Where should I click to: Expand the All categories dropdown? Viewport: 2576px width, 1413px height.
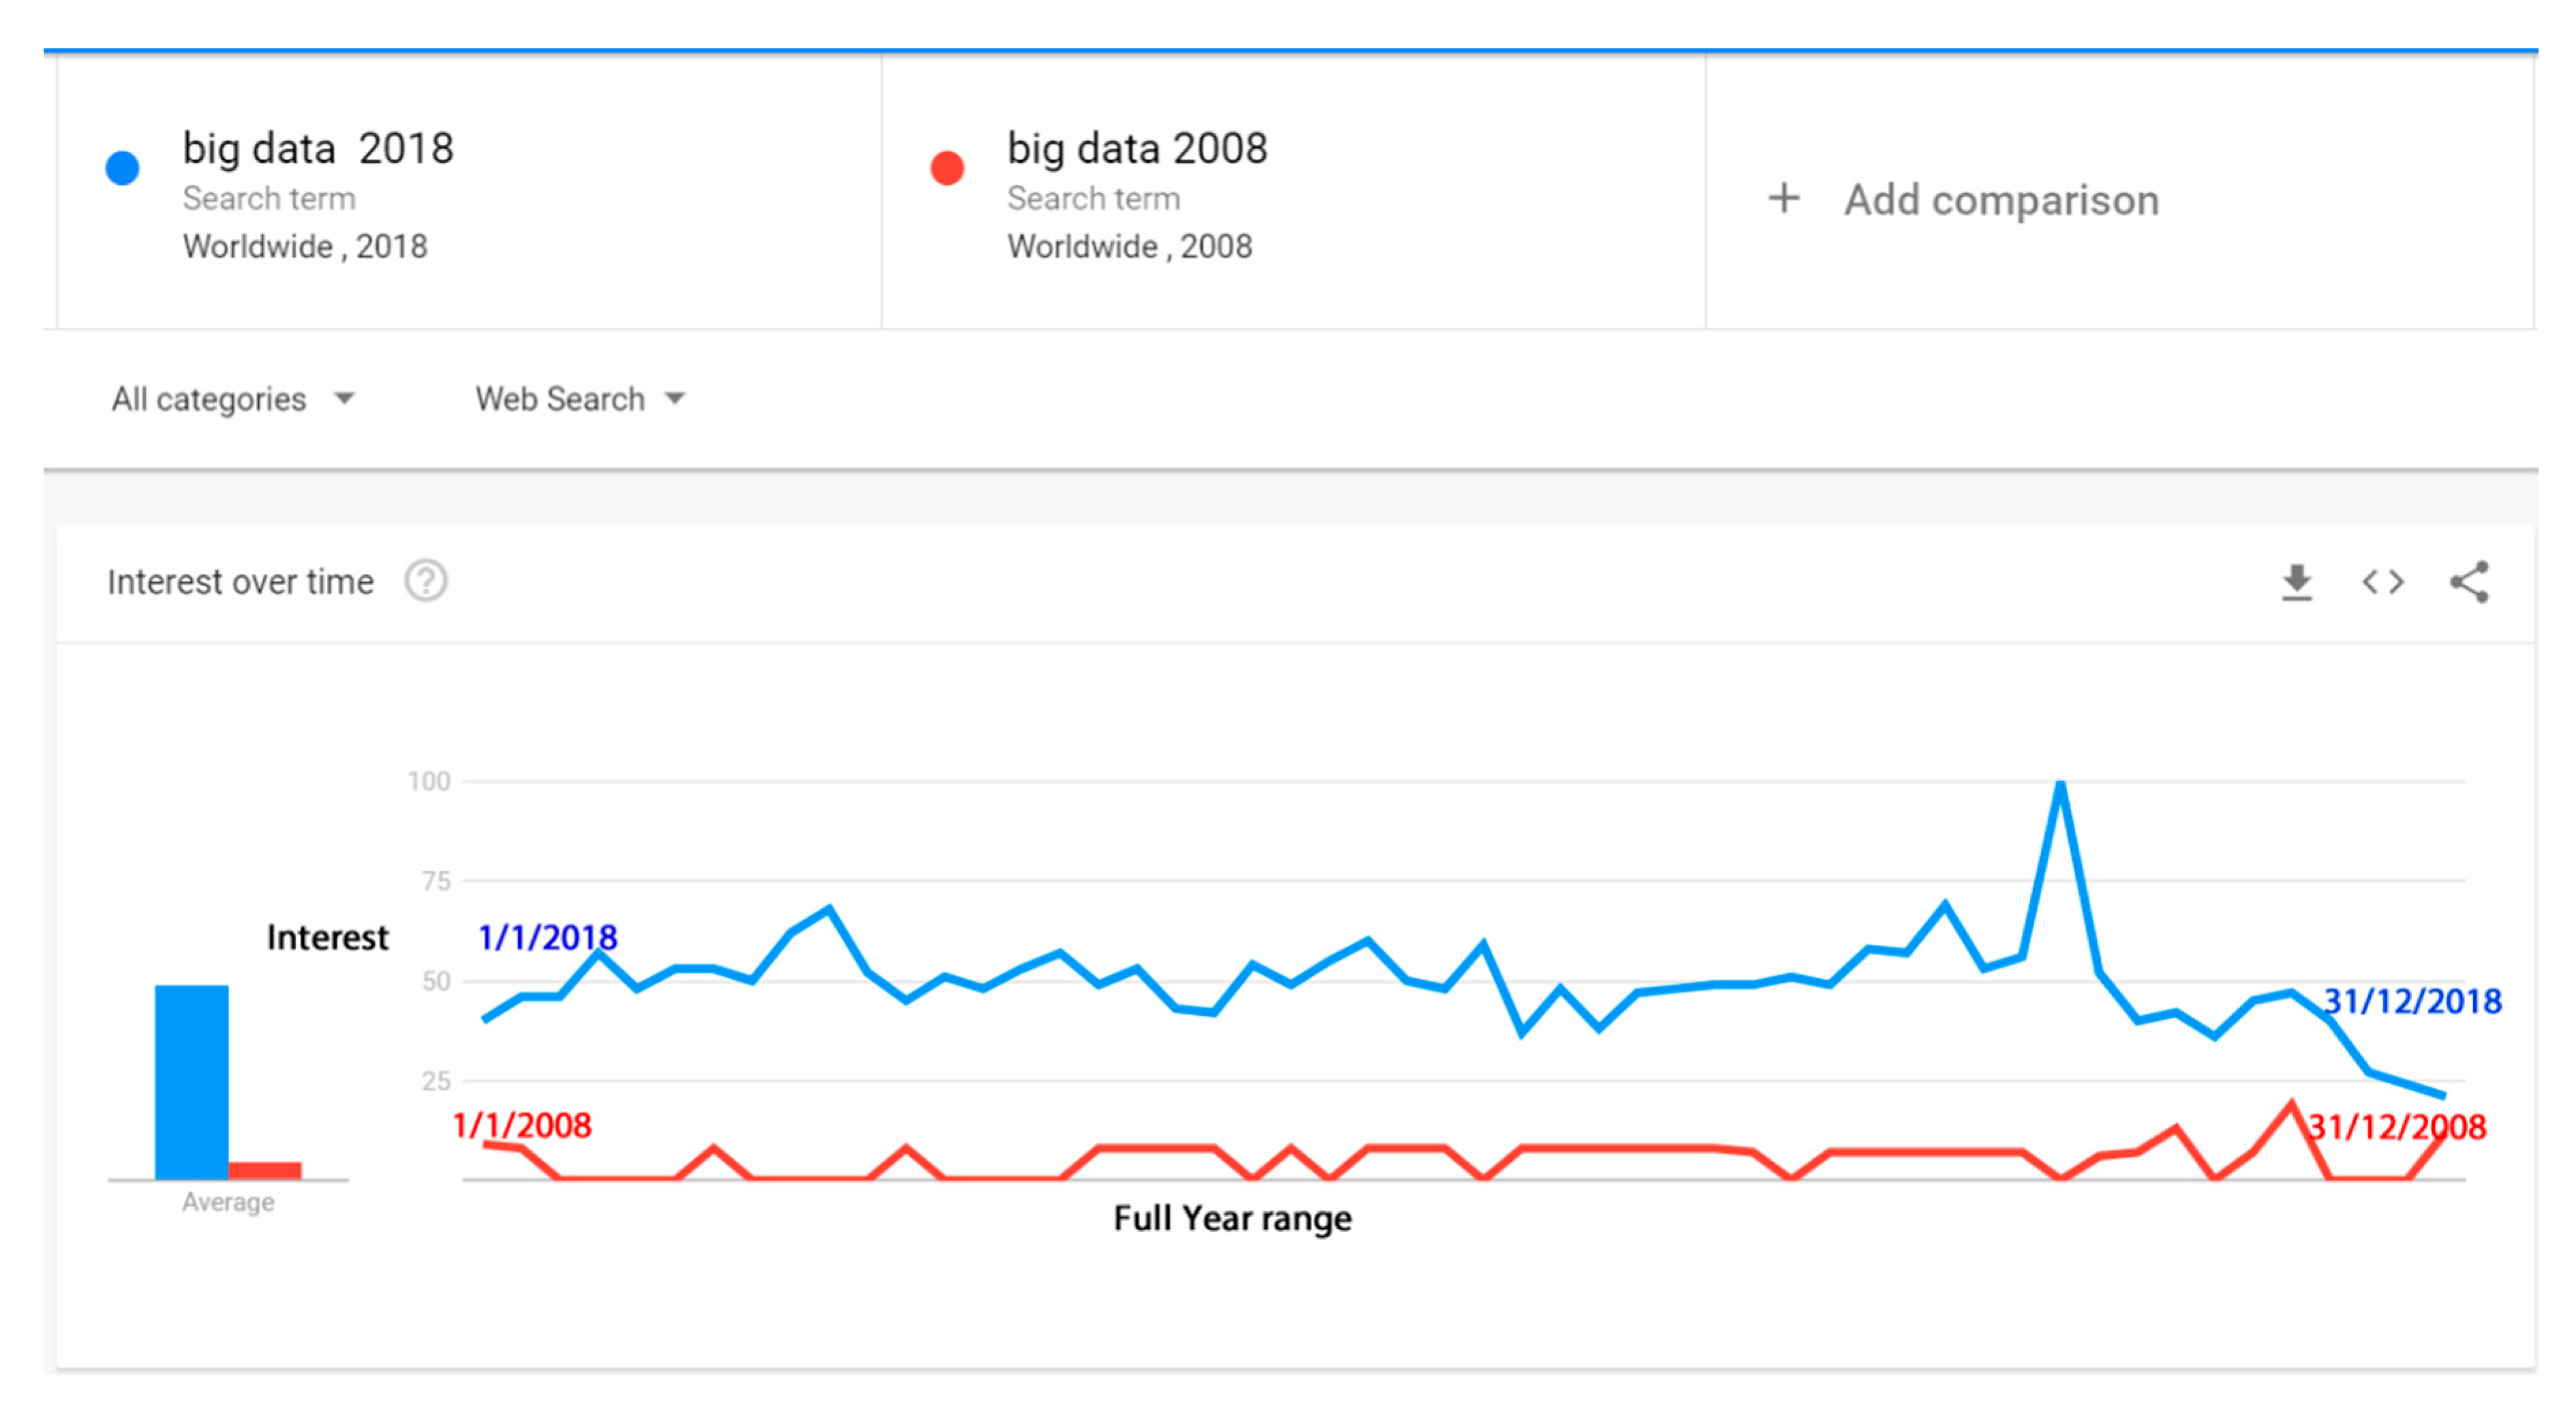tap(232, 399)
